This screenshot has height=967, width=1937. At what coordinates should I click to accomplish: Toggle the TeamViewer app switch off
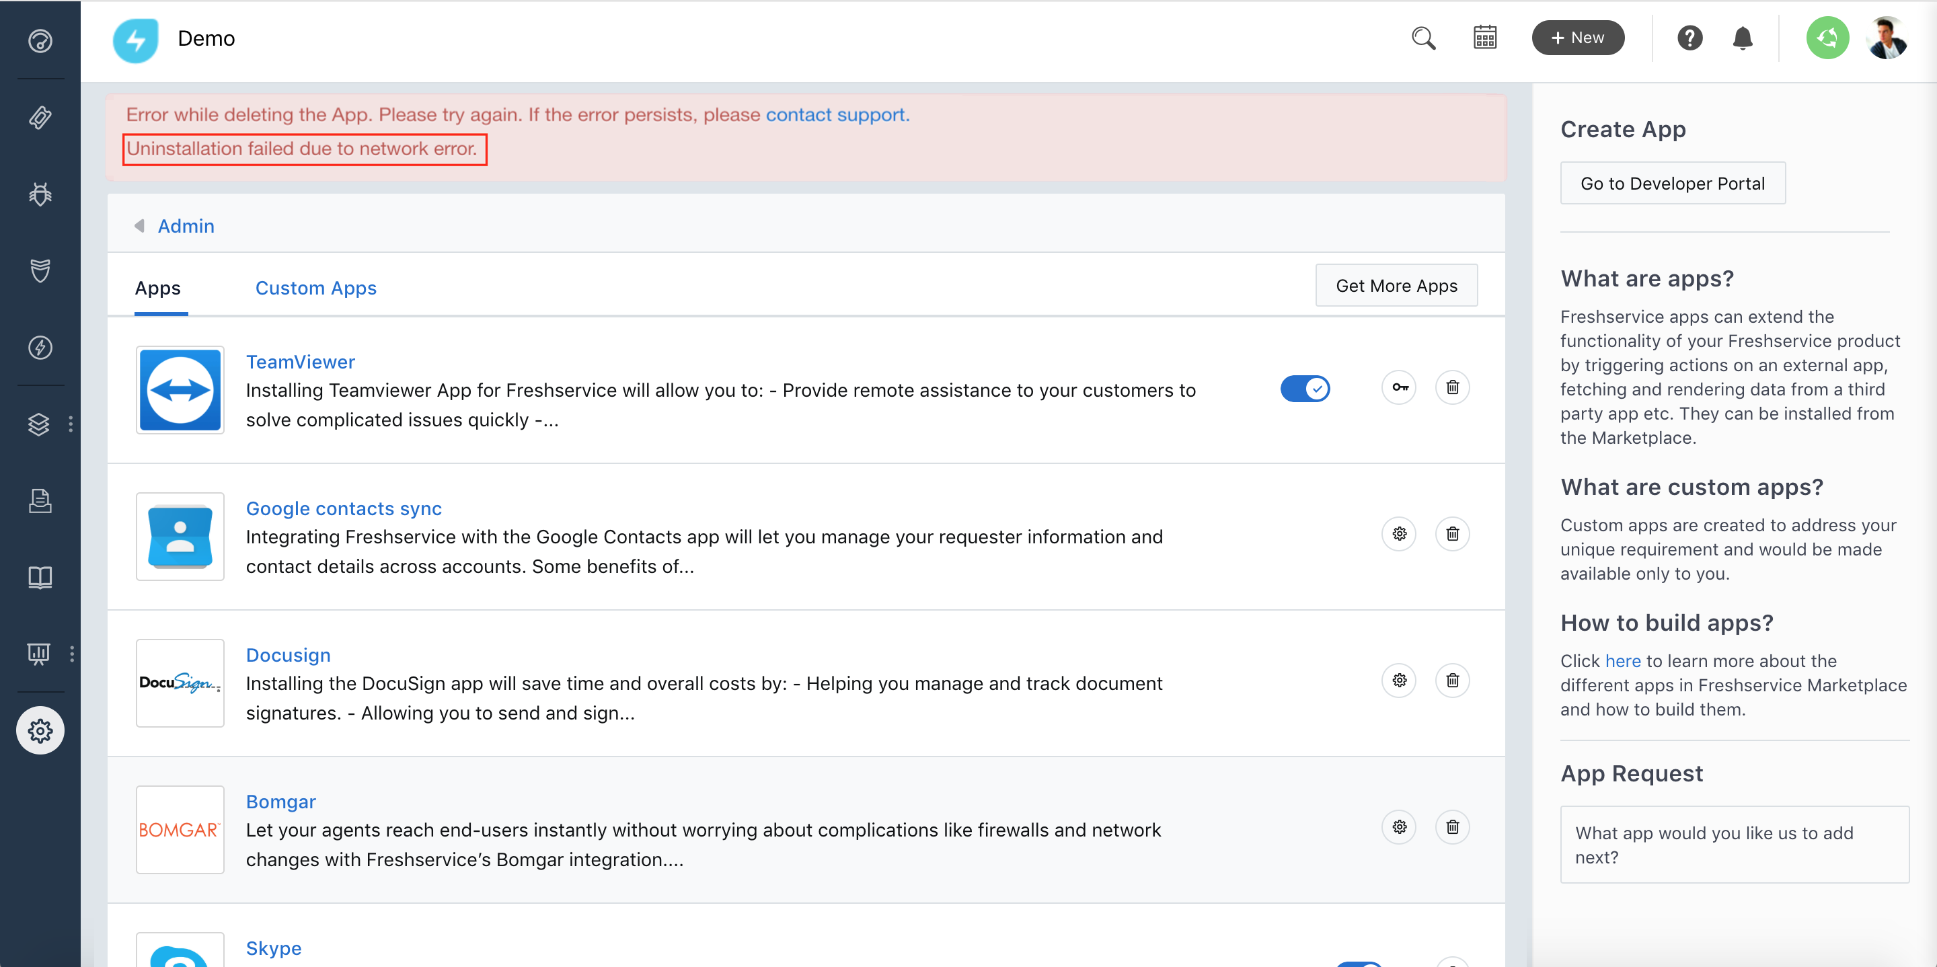click(1305, 389)
